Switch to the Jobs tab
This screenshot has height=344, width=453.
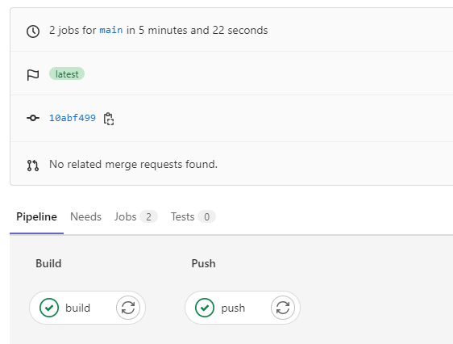pos(135,216)
